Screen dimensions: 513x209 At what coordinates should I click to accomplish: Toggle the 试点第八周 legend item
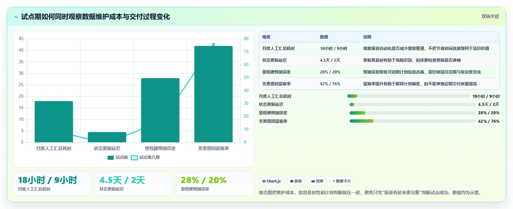tap(145, 157)
